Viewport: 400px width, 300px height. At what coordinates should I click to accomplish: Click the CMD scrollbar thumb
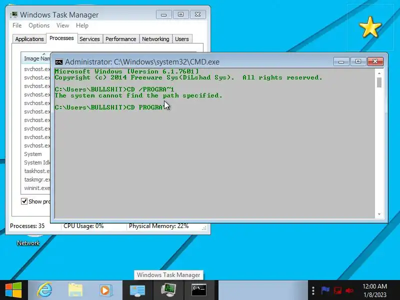(x=379, y=82)
